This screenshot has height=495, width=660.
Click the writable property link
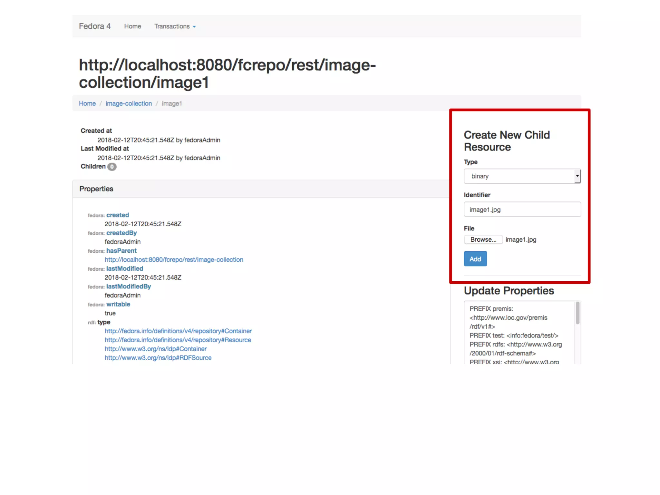pos(118,304)
